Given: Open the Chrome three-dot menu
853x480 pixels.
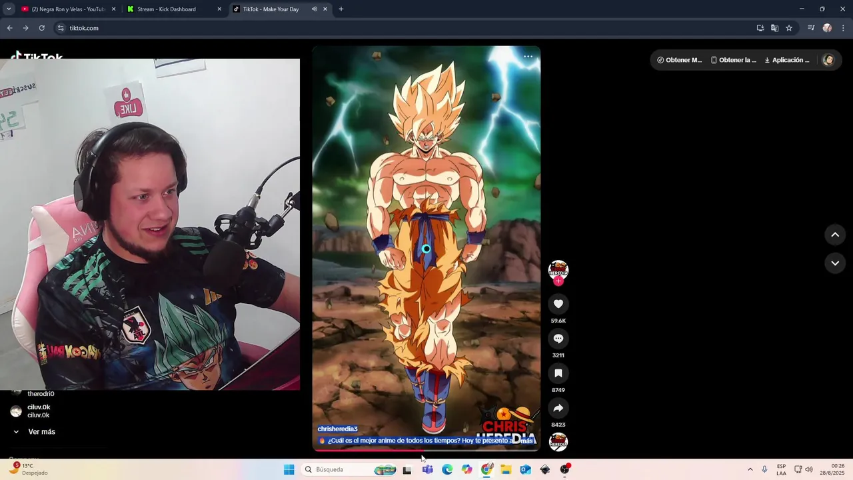Looking at the screenshot, I should [x=844, y=28].
